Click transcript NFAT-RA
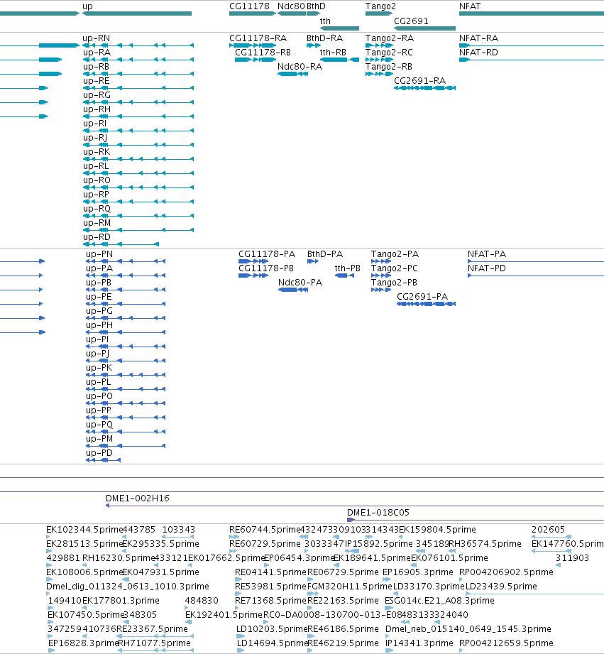Image resolution: width=604 pixels, height=654 pixels. tap(478, 38)
